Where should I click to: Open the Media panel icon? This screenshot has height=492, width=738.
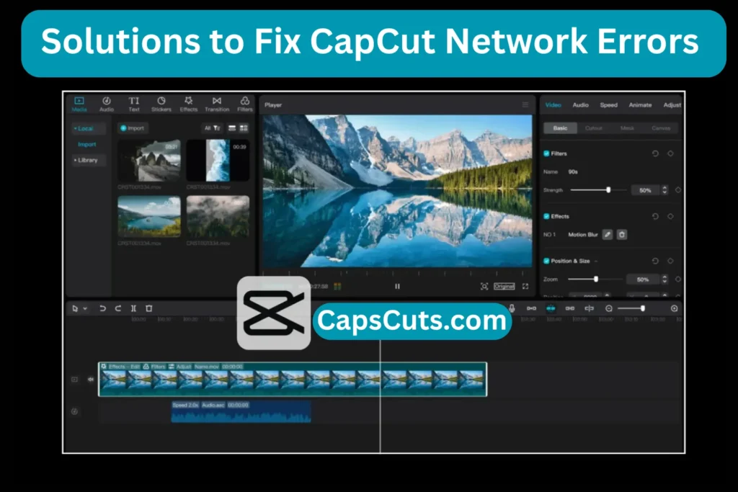click(79, 101)
